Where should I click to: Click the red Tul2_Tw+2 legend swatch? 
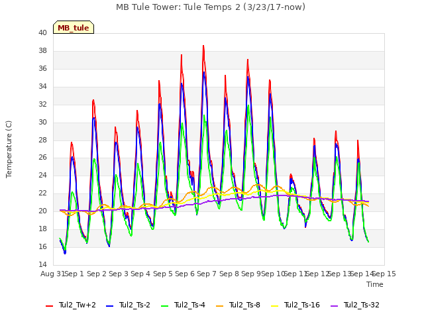pos(49,305)
